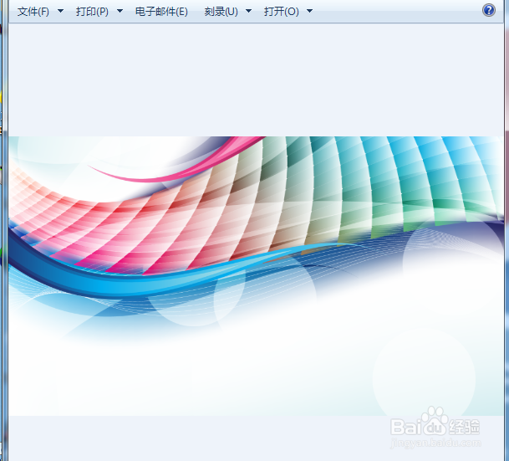Expand the 打印(P) dropdown arrow
This screenshot has width=509, height=461.
point(120,11)
